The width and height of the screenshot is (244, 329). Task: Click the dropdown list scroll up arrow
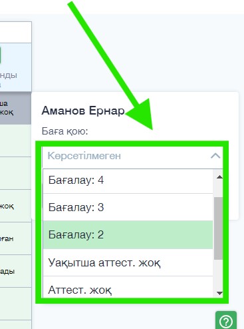click(x=219, y=177)
